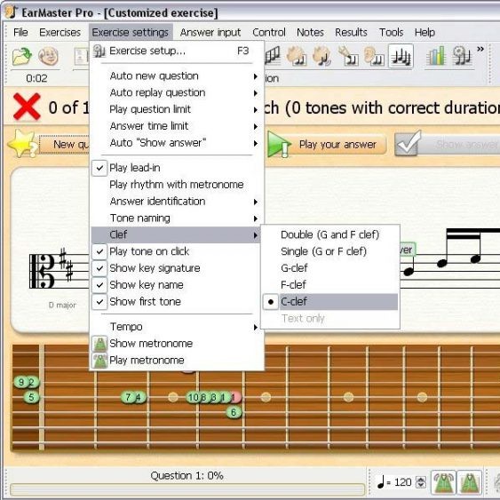Screen dimensions: 500x500
Task: Click the New question button
Action: click(x=65, y=145)
